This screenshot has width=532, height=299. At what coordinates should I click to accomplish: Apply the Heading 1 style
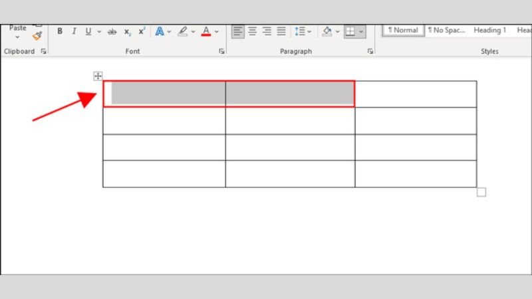point(490,30)
